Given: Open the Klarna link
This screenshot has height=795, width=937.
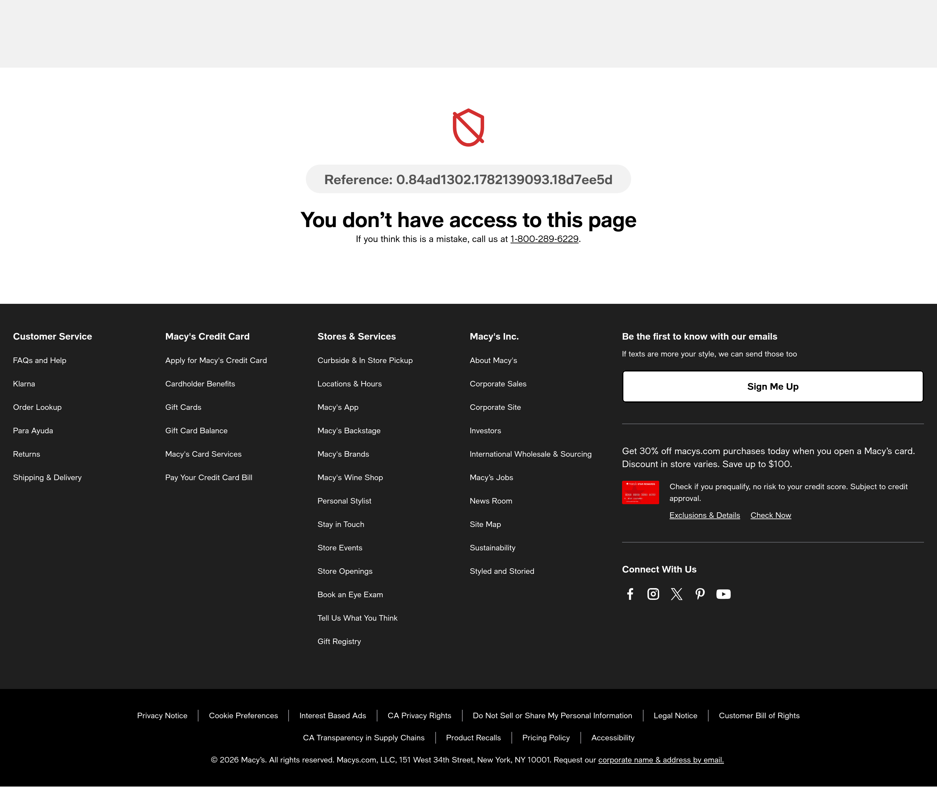Looking at the screenshot, I should [24, 384].
